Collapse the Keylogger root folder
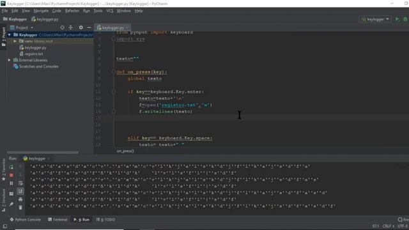 point(10,34)
